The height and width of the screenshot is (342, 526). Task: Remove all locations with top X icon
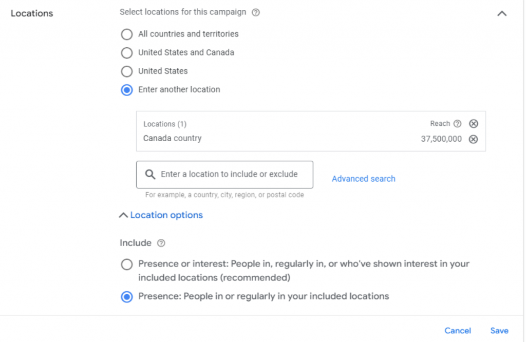pos(474,124)
